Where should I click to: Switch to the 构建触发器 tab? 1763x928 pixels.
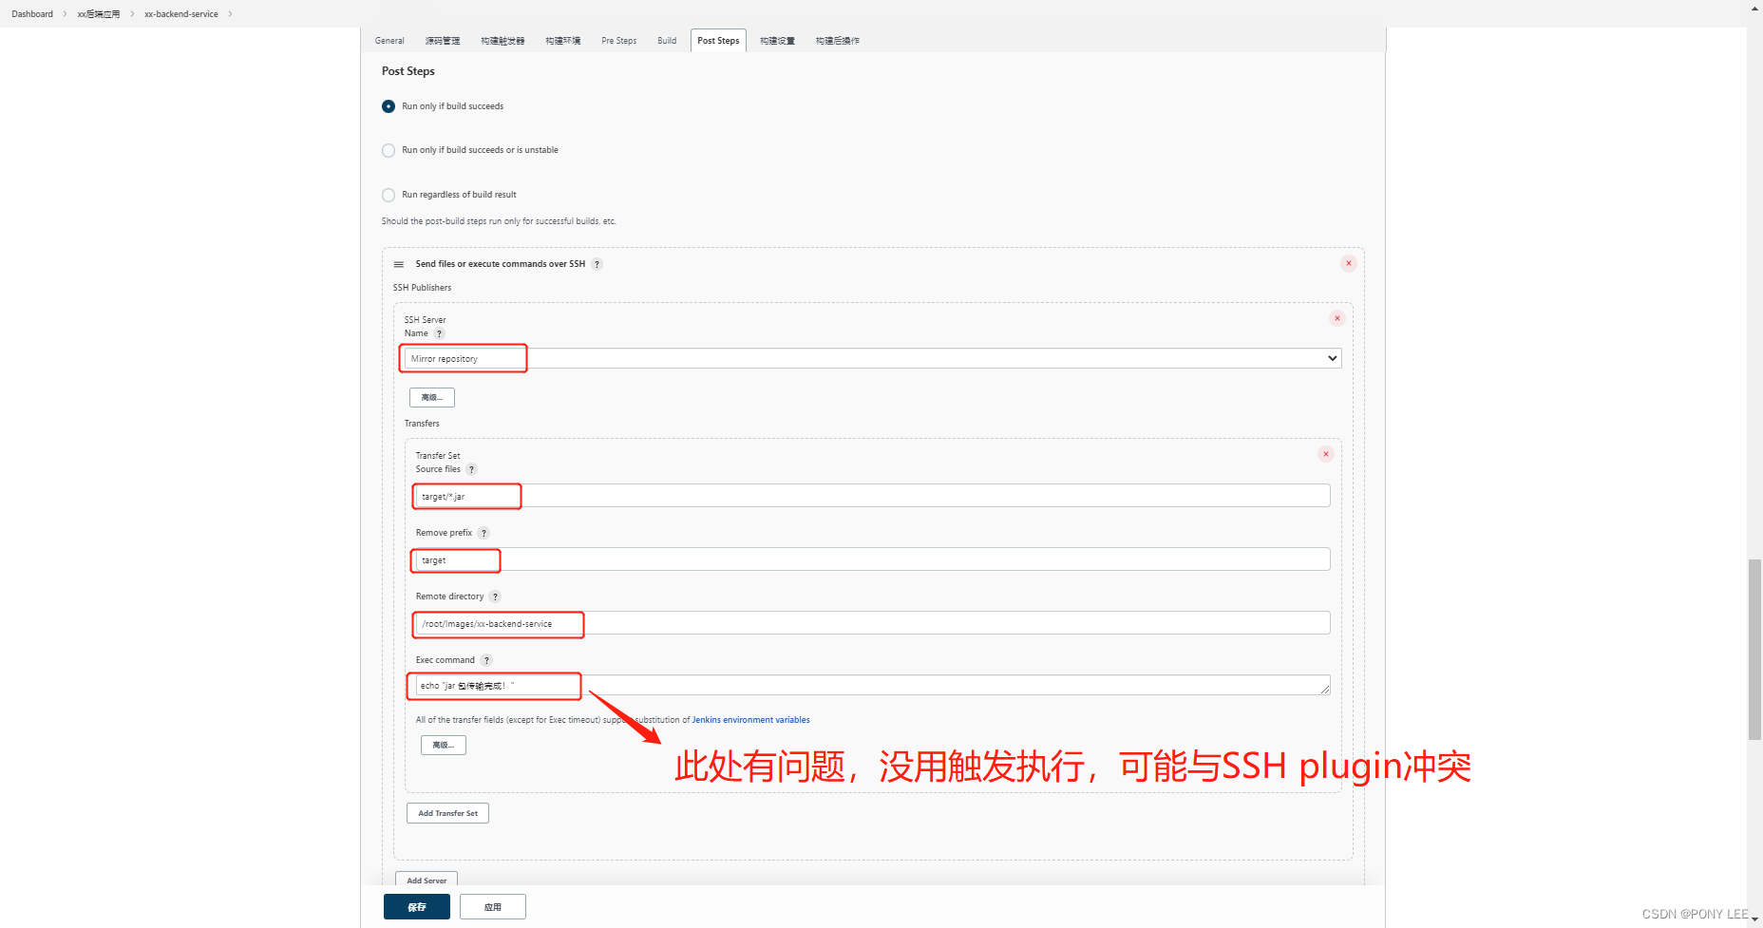click(x=502, y=41)
